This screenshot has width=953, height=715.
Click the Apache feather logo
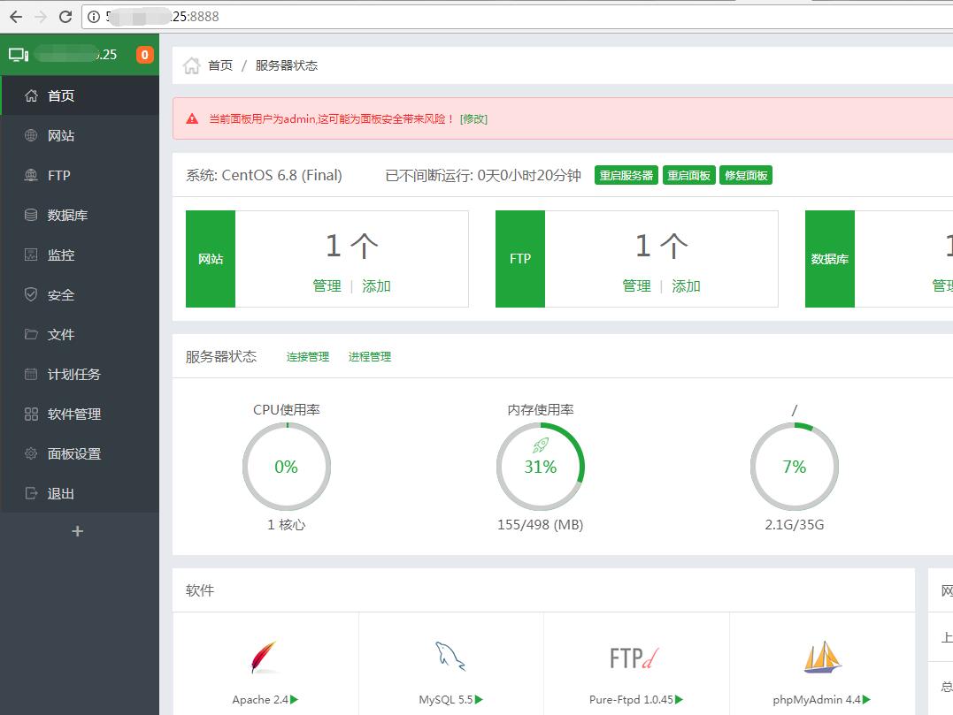coord(264,657)
